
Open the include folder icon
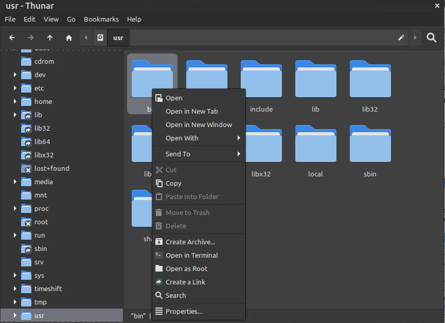pos(261,79)
